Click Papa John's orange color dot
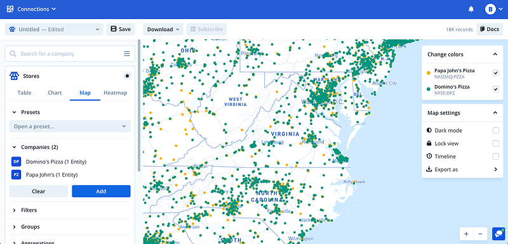 (x=429, y=73)
